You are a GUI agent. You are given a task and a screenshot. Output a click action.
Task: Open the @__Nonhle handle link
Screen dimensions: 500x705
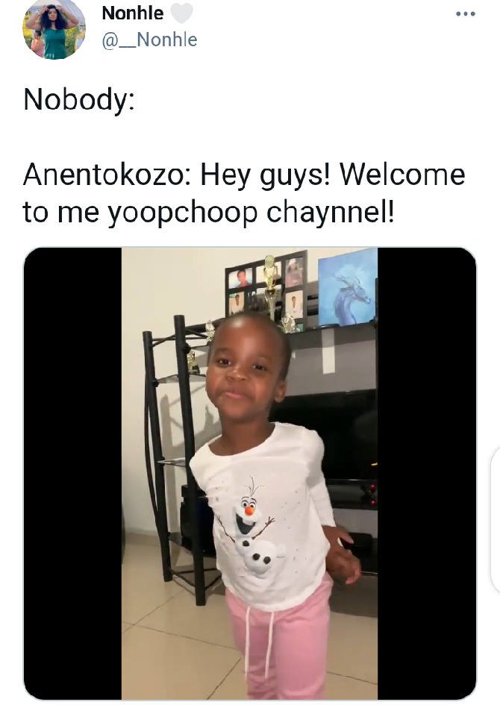tap(150, 40)
